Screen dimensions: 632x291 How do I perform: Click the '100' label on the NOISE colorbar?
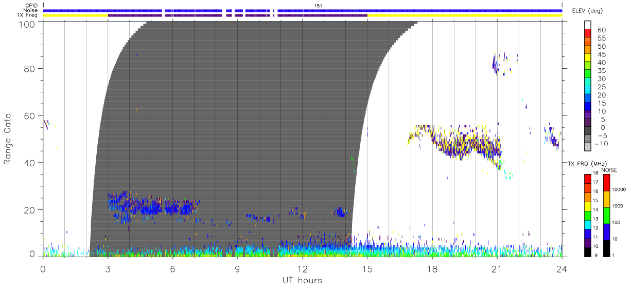617,223
